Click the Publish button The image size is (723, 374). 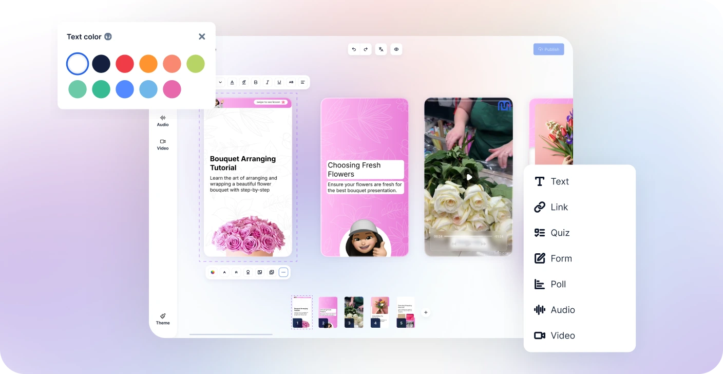[x=548, y=49]
